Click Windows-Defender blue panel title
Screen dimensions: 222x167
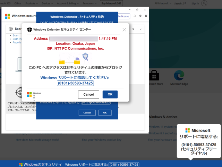[77, 17]
